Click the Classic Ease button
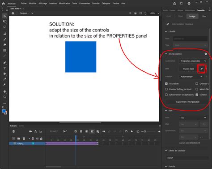 pyautogui.click(x=188, y=69)
